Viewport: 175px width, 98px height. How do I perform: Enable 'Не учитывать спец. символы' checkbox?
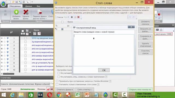59,77
